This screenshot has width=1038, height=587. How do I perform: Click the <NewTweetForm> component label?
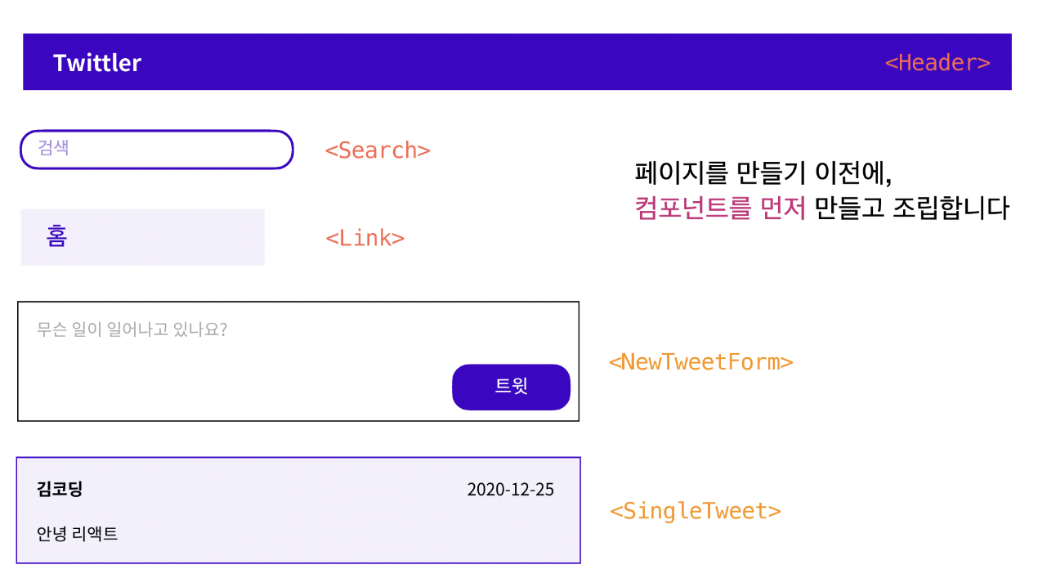(x=700, y=361)
